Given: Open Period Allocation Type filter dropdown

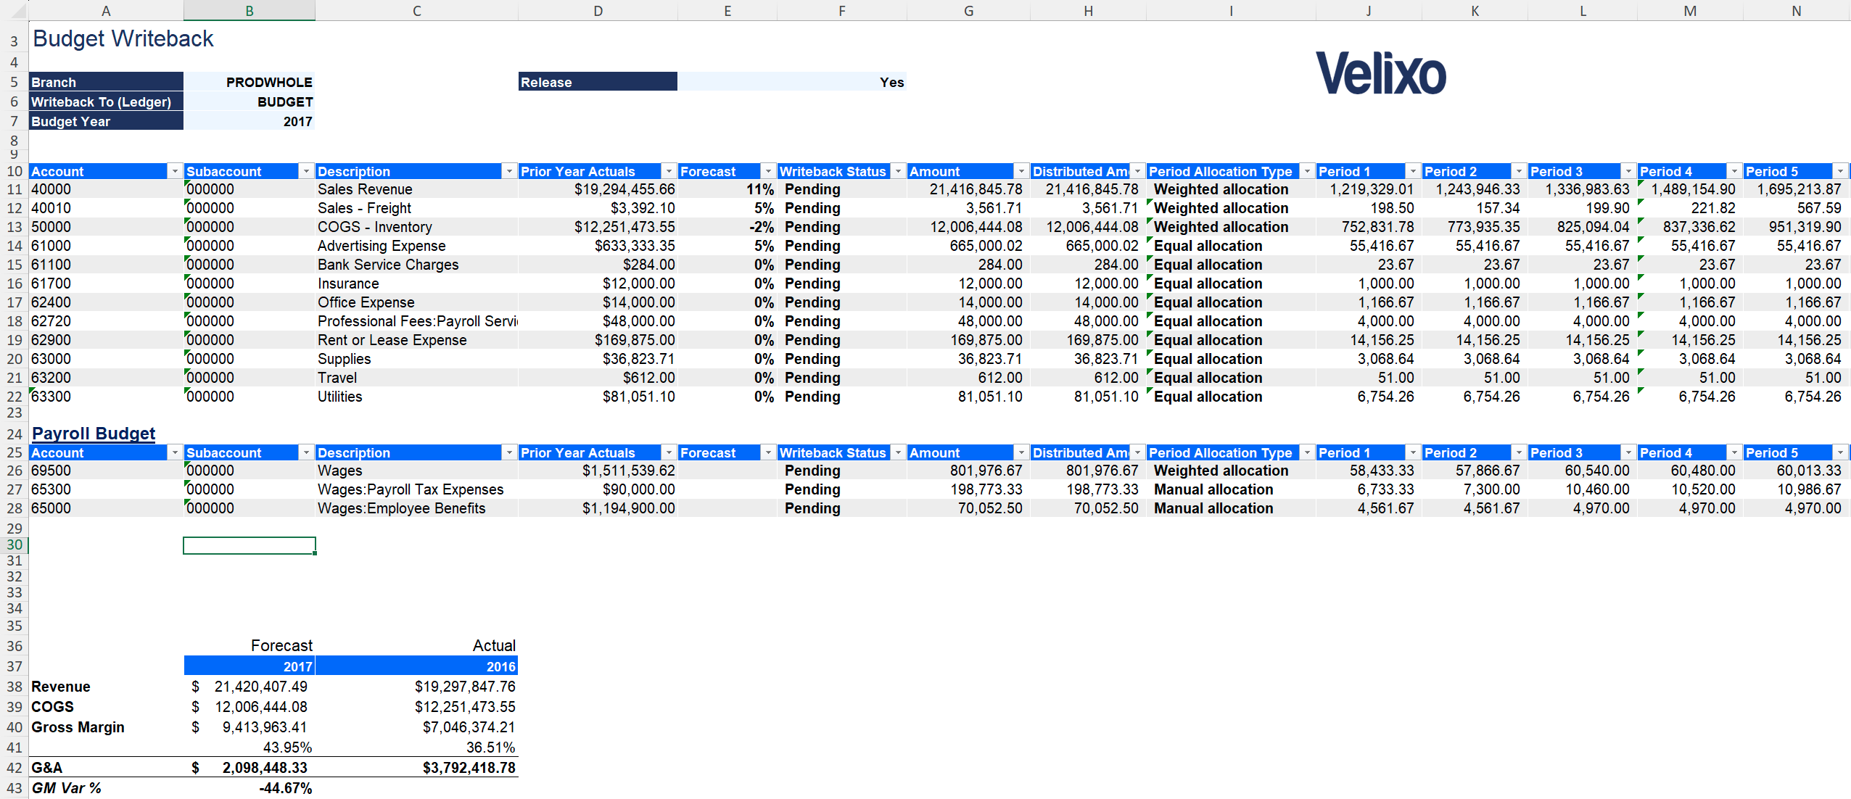Looking at the screenshot, I should 1307,171.
